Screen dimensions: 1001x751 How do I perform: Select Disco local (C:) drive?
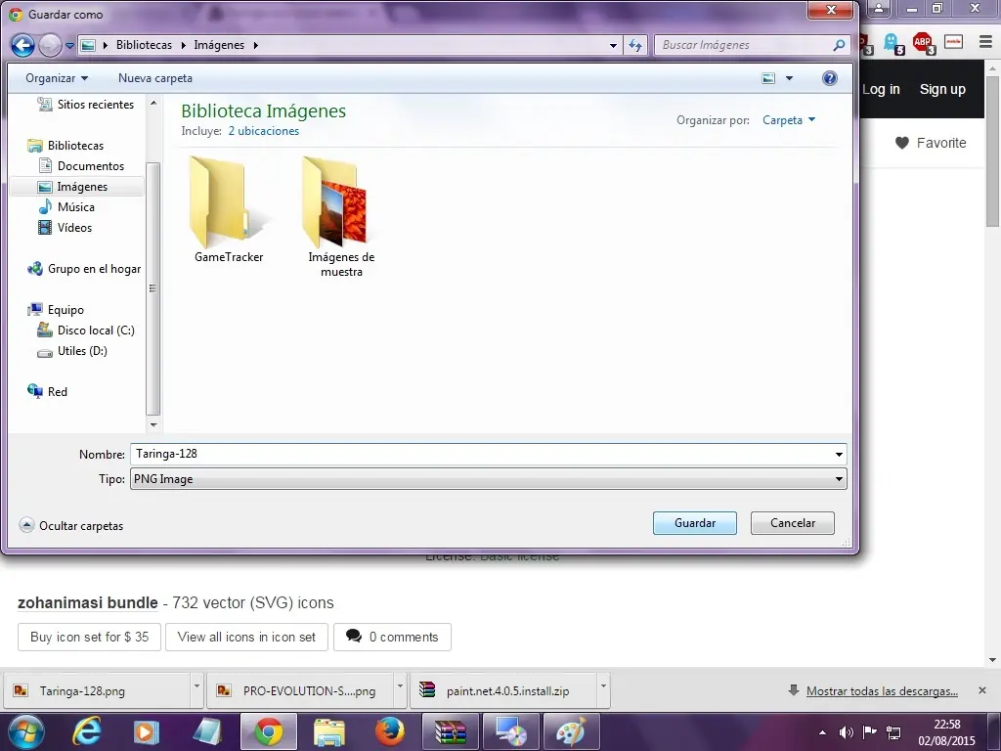pyautogui.click(x=86, y=331)
